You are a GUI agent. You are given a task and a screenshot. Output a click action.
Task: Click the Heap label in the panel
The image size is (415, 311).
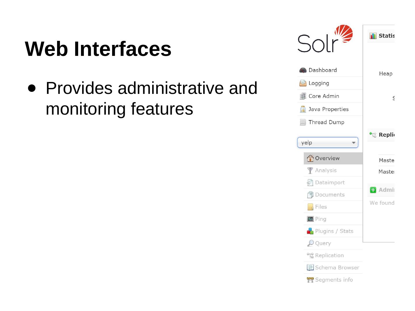pos(386,74)
